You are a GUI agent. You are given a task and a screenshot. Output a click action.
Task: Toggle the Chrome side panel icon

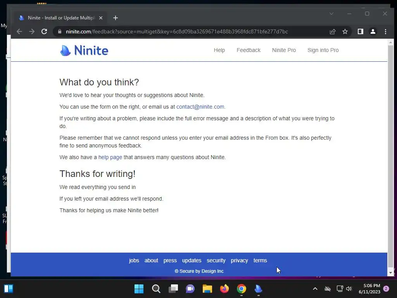[x=360, y=31]
